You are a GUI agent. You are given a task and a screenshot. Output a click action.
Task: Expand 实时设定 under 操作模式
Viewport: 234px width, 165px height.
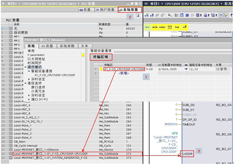coord(29,79)
